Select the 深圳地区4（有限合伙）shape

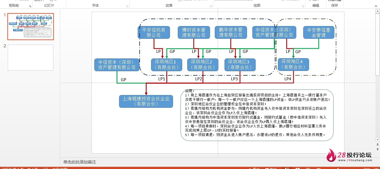293,64
